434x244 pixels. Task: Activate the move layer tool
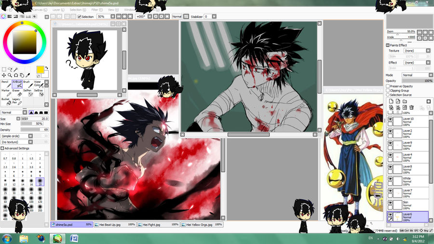(4, 75)
